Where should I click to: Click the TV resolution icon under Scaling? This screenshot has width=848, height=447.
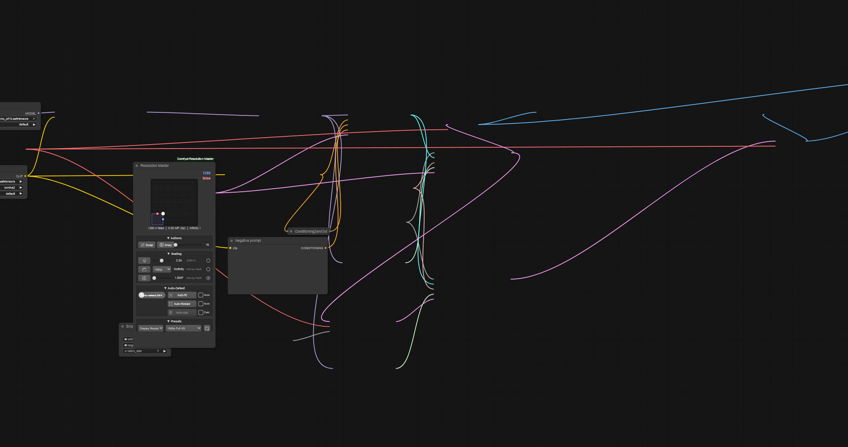click(144, 269)
